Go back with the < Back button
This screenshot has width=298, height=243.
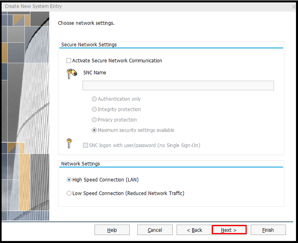click(x=194, y=230)
